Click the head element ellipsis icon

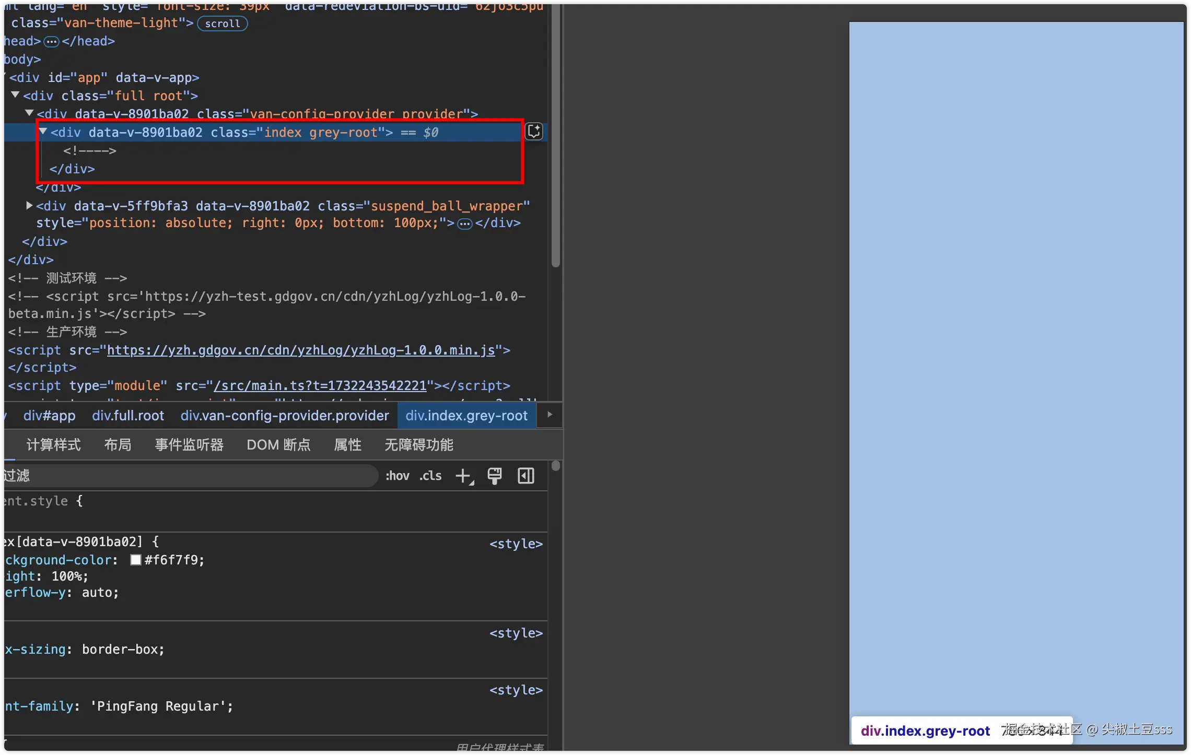point(51,42)
